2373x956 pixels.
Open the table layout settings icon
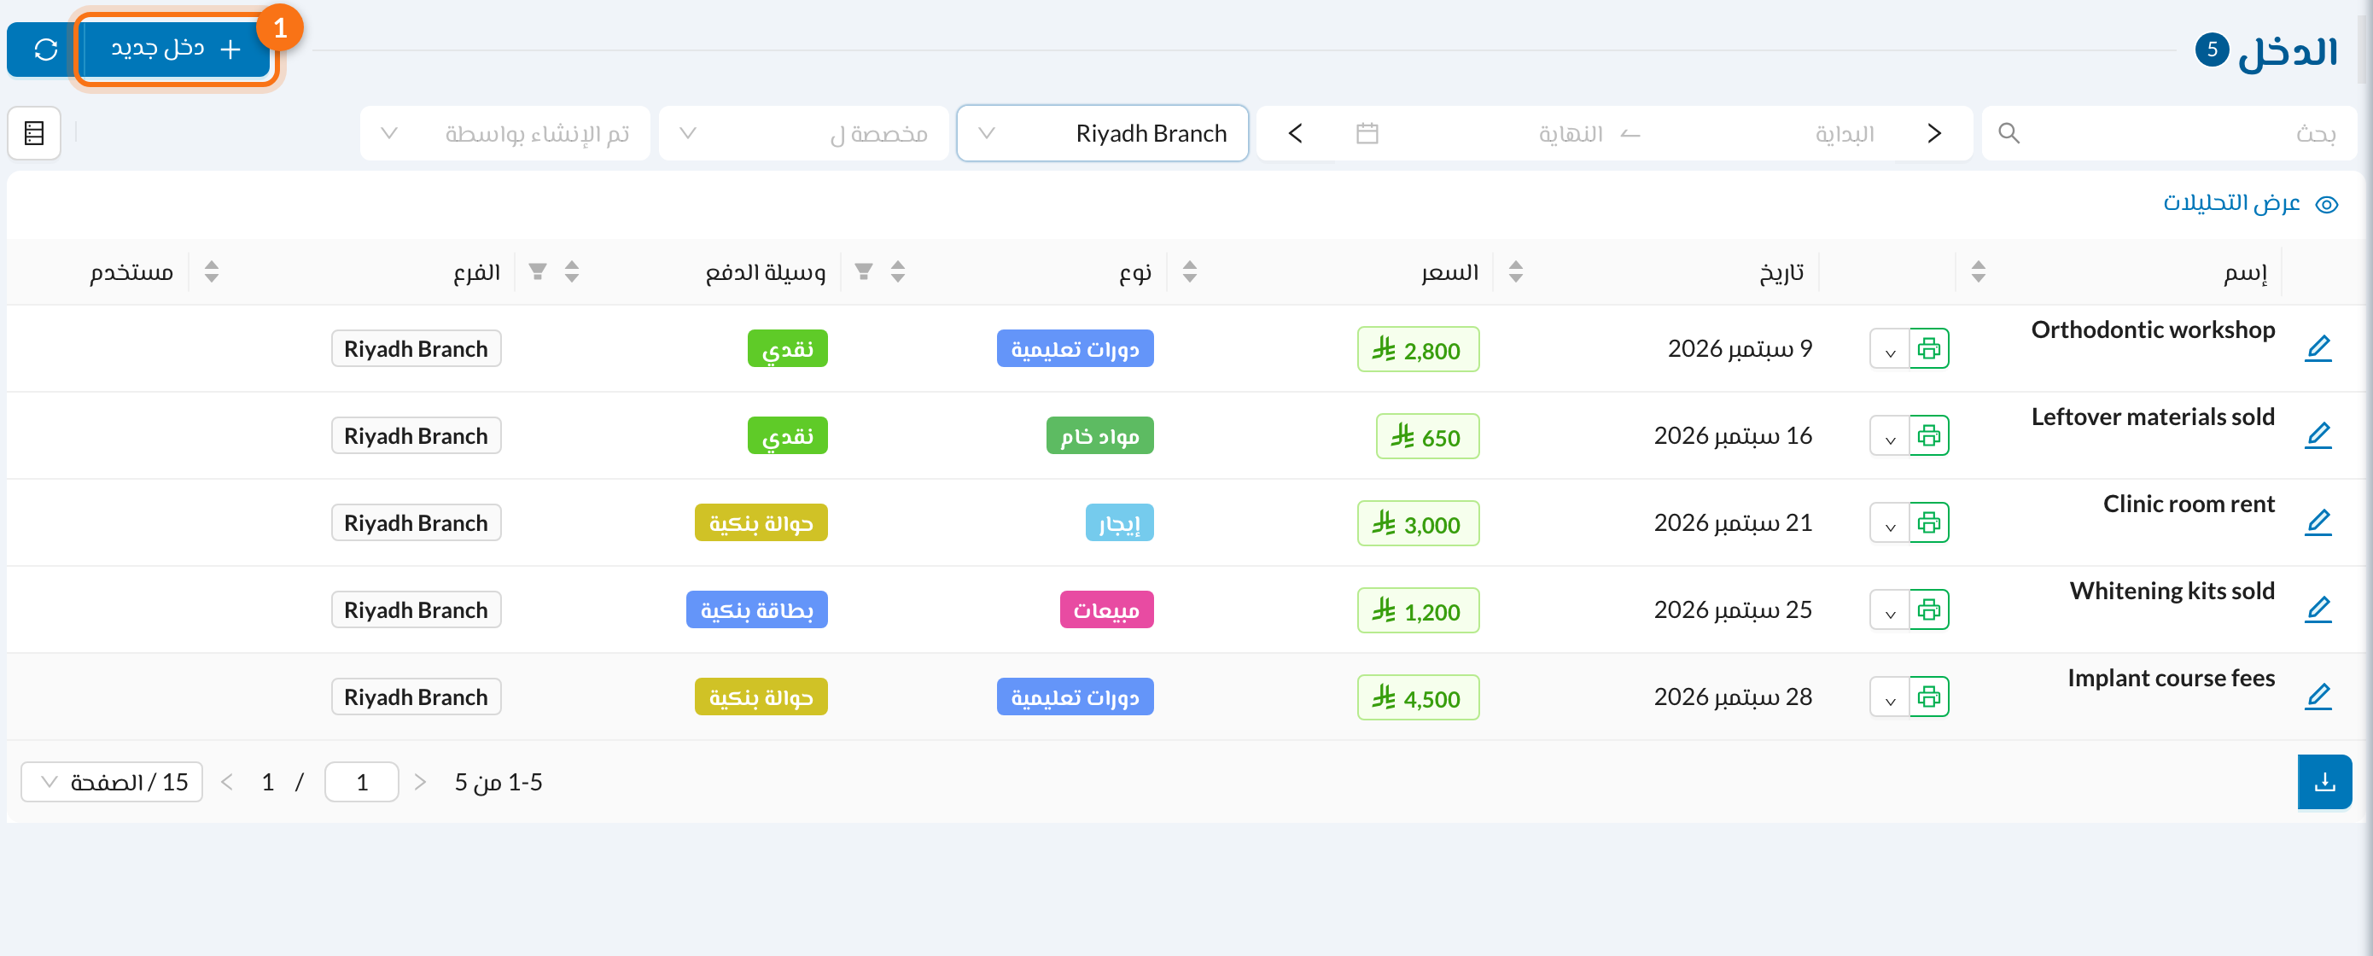[34, 133]
